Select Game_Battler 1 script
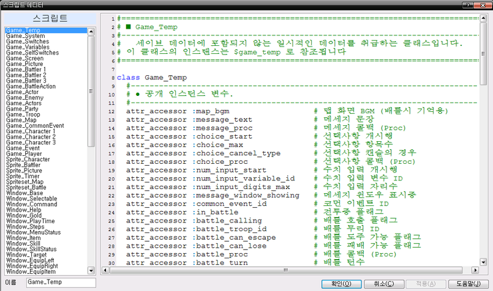 point(46,70)
